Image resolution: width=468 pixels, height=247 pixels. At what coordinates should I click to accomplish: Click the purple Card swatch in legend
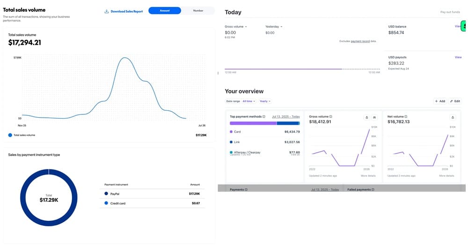click(x=231, y=132)
